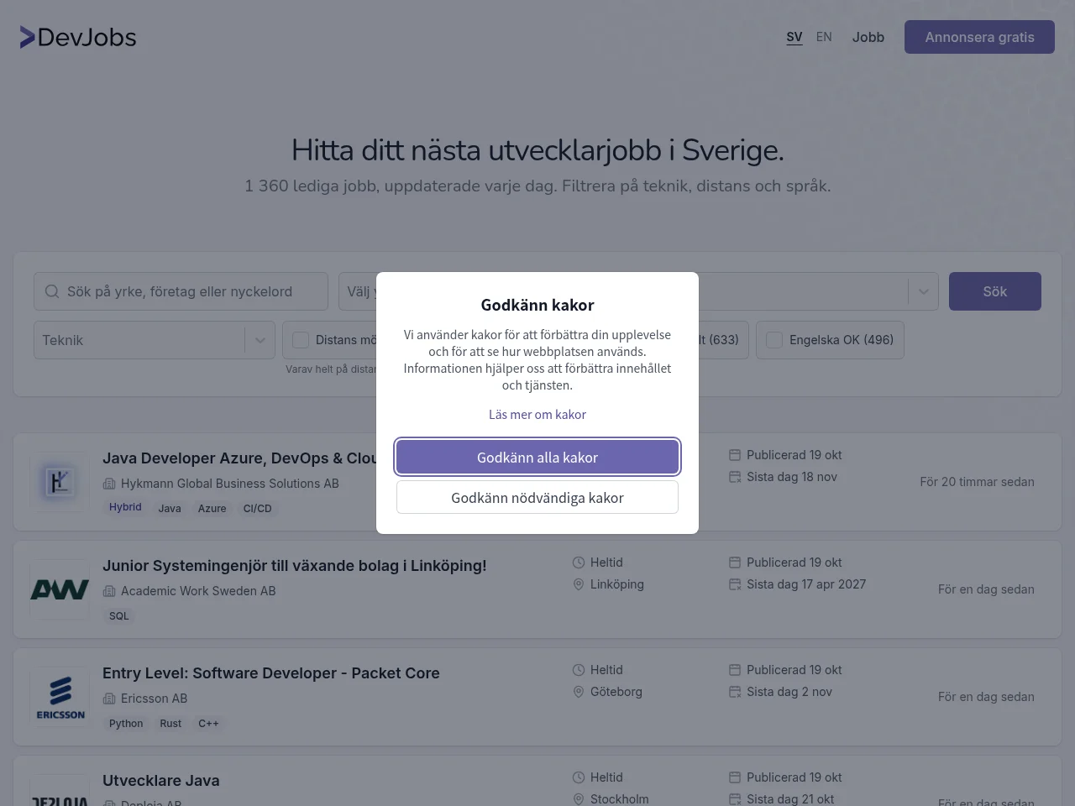1075x806 pixels.
Task: Click calendar icon beside Sista dag 2 nov
Action: (735, 692)
